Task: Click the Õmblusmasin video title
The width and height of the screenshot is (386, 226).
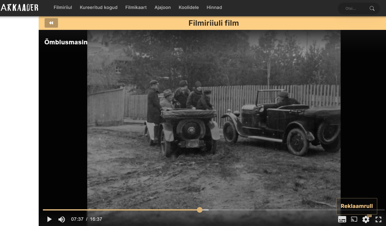Action: click(x=66, y=42)
